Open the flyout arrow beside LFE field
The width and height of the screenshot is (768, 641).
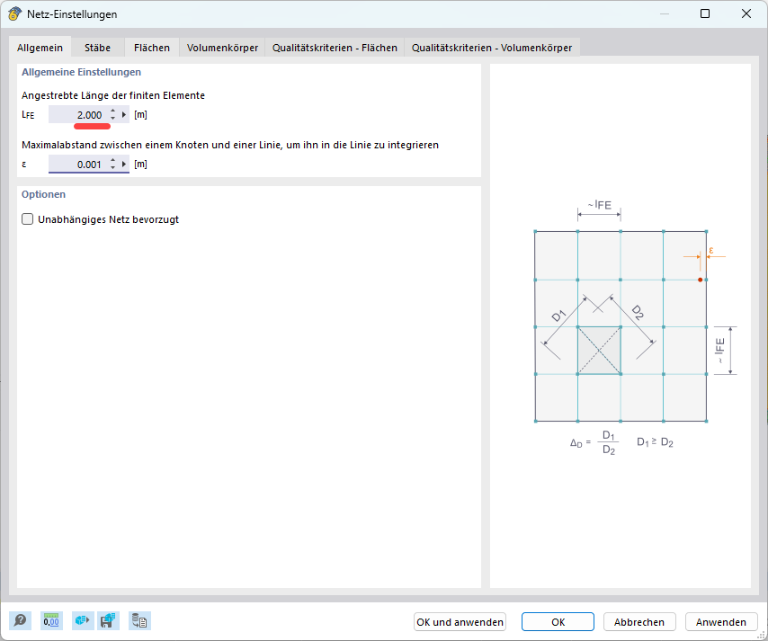pyautogui.click(x=124, y=115)
